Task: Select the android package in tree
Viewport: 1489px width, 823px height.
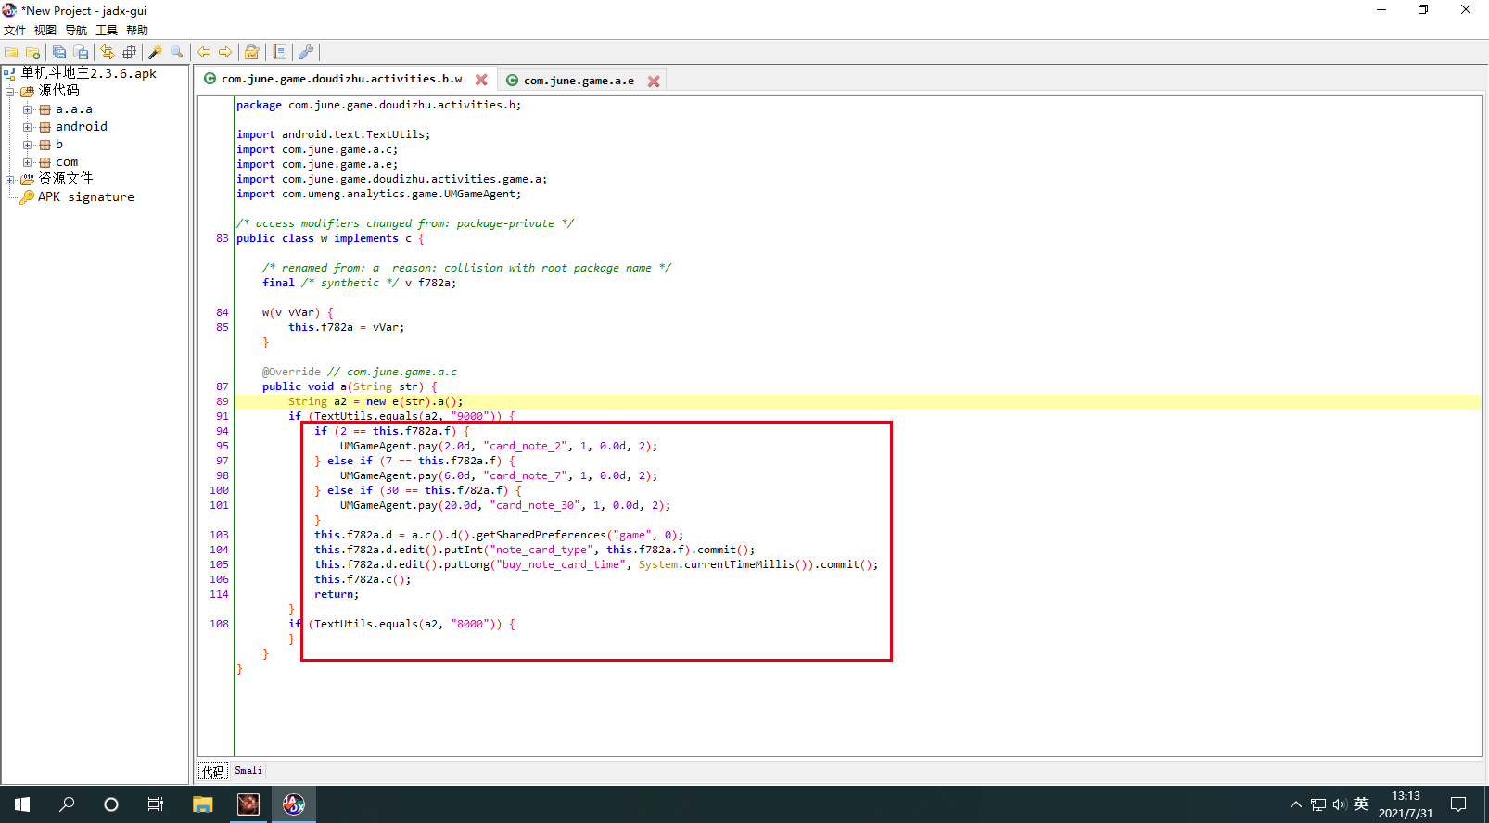Action: coord(82,127)
